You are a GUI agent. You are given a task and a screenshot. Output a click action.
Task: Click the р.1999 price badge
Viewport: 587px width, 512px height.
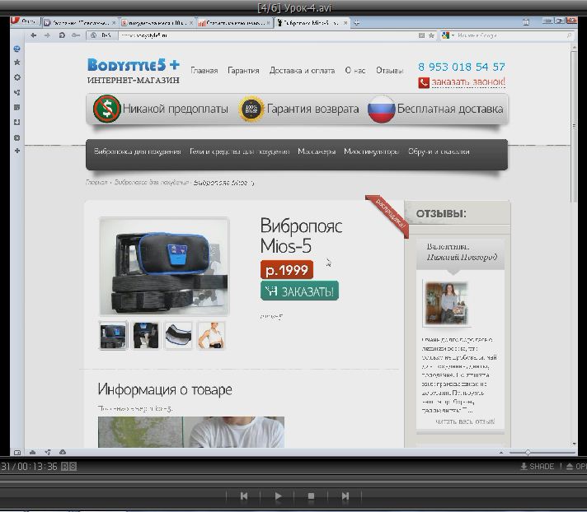click(x=287, y=269)
